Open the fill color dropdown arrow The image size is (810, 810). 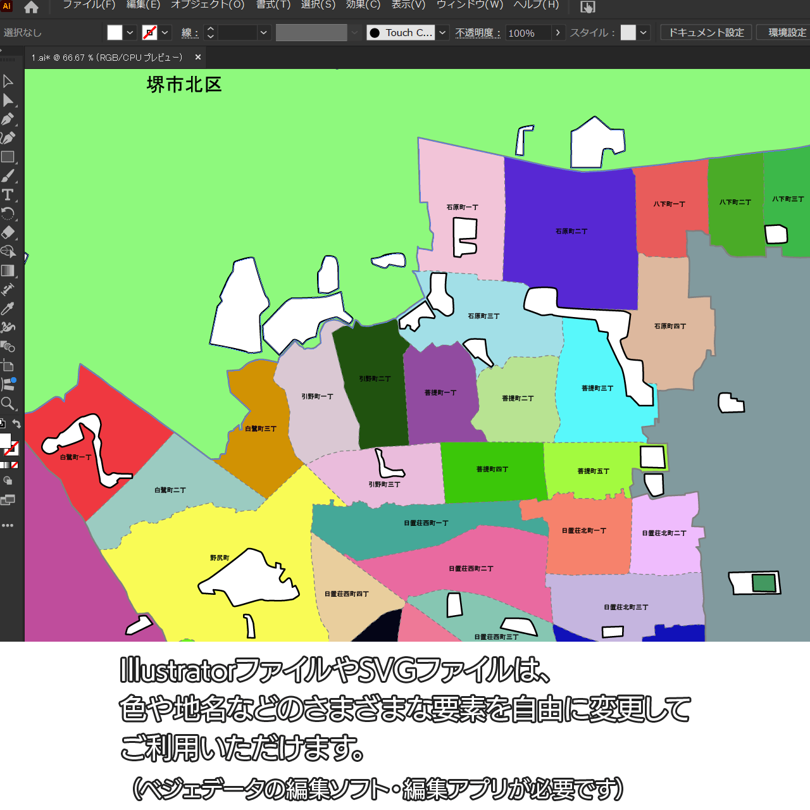click(x=130, y=33)
